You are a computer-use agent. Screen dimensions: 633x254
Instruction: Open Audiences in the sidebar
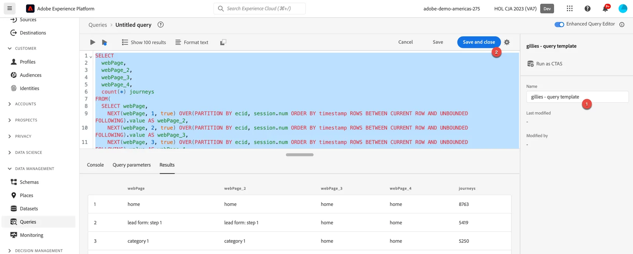click(x=31, y=75)
